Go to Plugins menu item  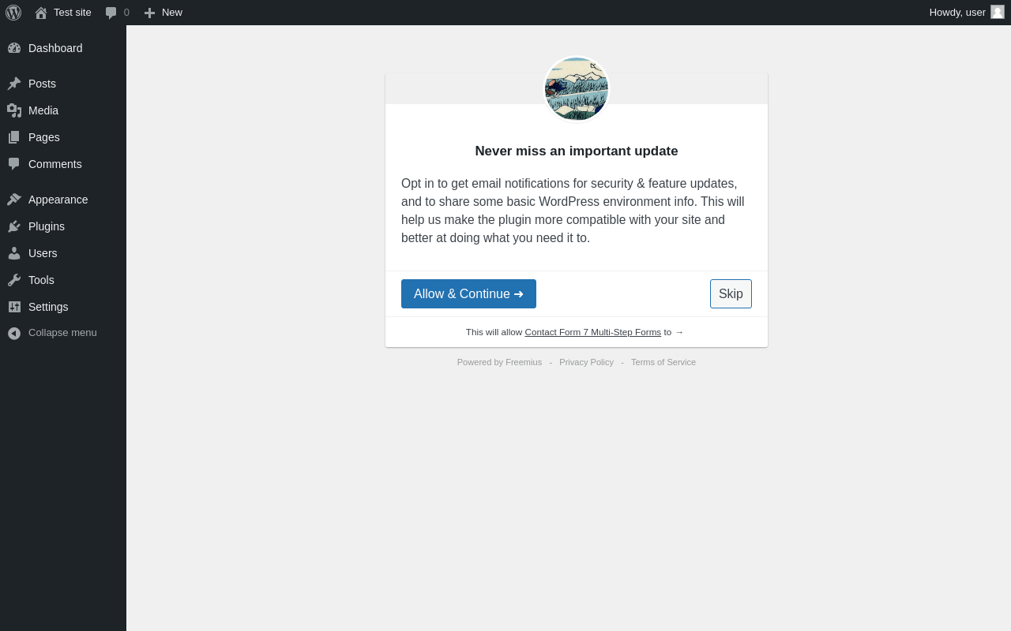pyautogui.click(x=63, y=226)
